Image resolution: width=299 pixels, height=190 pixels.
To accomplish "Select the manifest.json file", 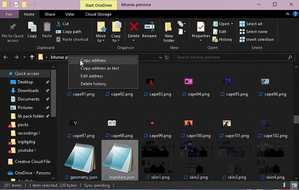I will (x=120, y=161).
